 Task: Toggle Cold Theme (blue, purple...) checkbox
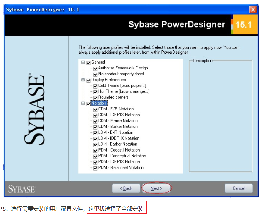tap(95, 86)
